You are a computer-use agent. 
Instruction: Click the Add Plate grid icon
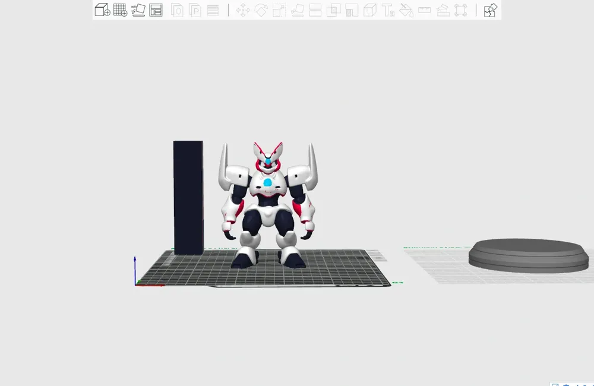coord(120,10)
